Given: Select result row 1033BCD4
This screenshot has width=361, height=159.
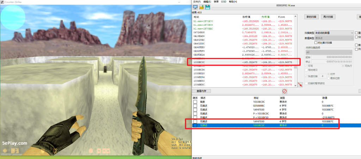Looking at the screenshot, I should [x=243, y=70].
